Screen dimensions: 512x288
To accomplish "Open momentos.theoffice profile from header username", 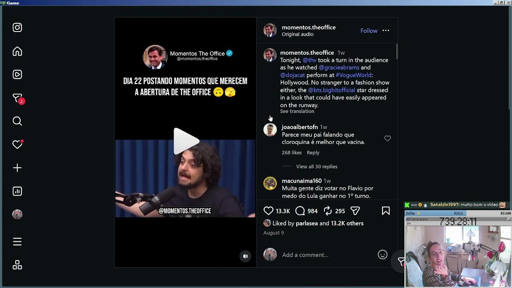I will pos(308,27).
